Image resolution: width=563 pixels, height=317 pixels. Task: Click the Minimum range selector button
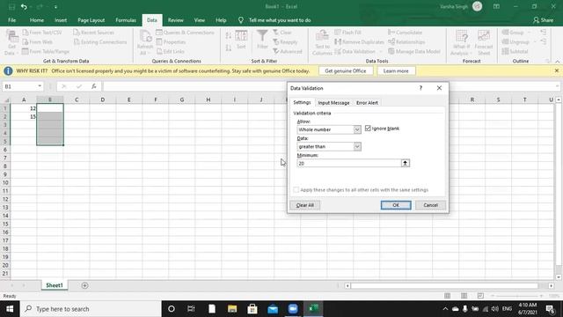(405, 163)
